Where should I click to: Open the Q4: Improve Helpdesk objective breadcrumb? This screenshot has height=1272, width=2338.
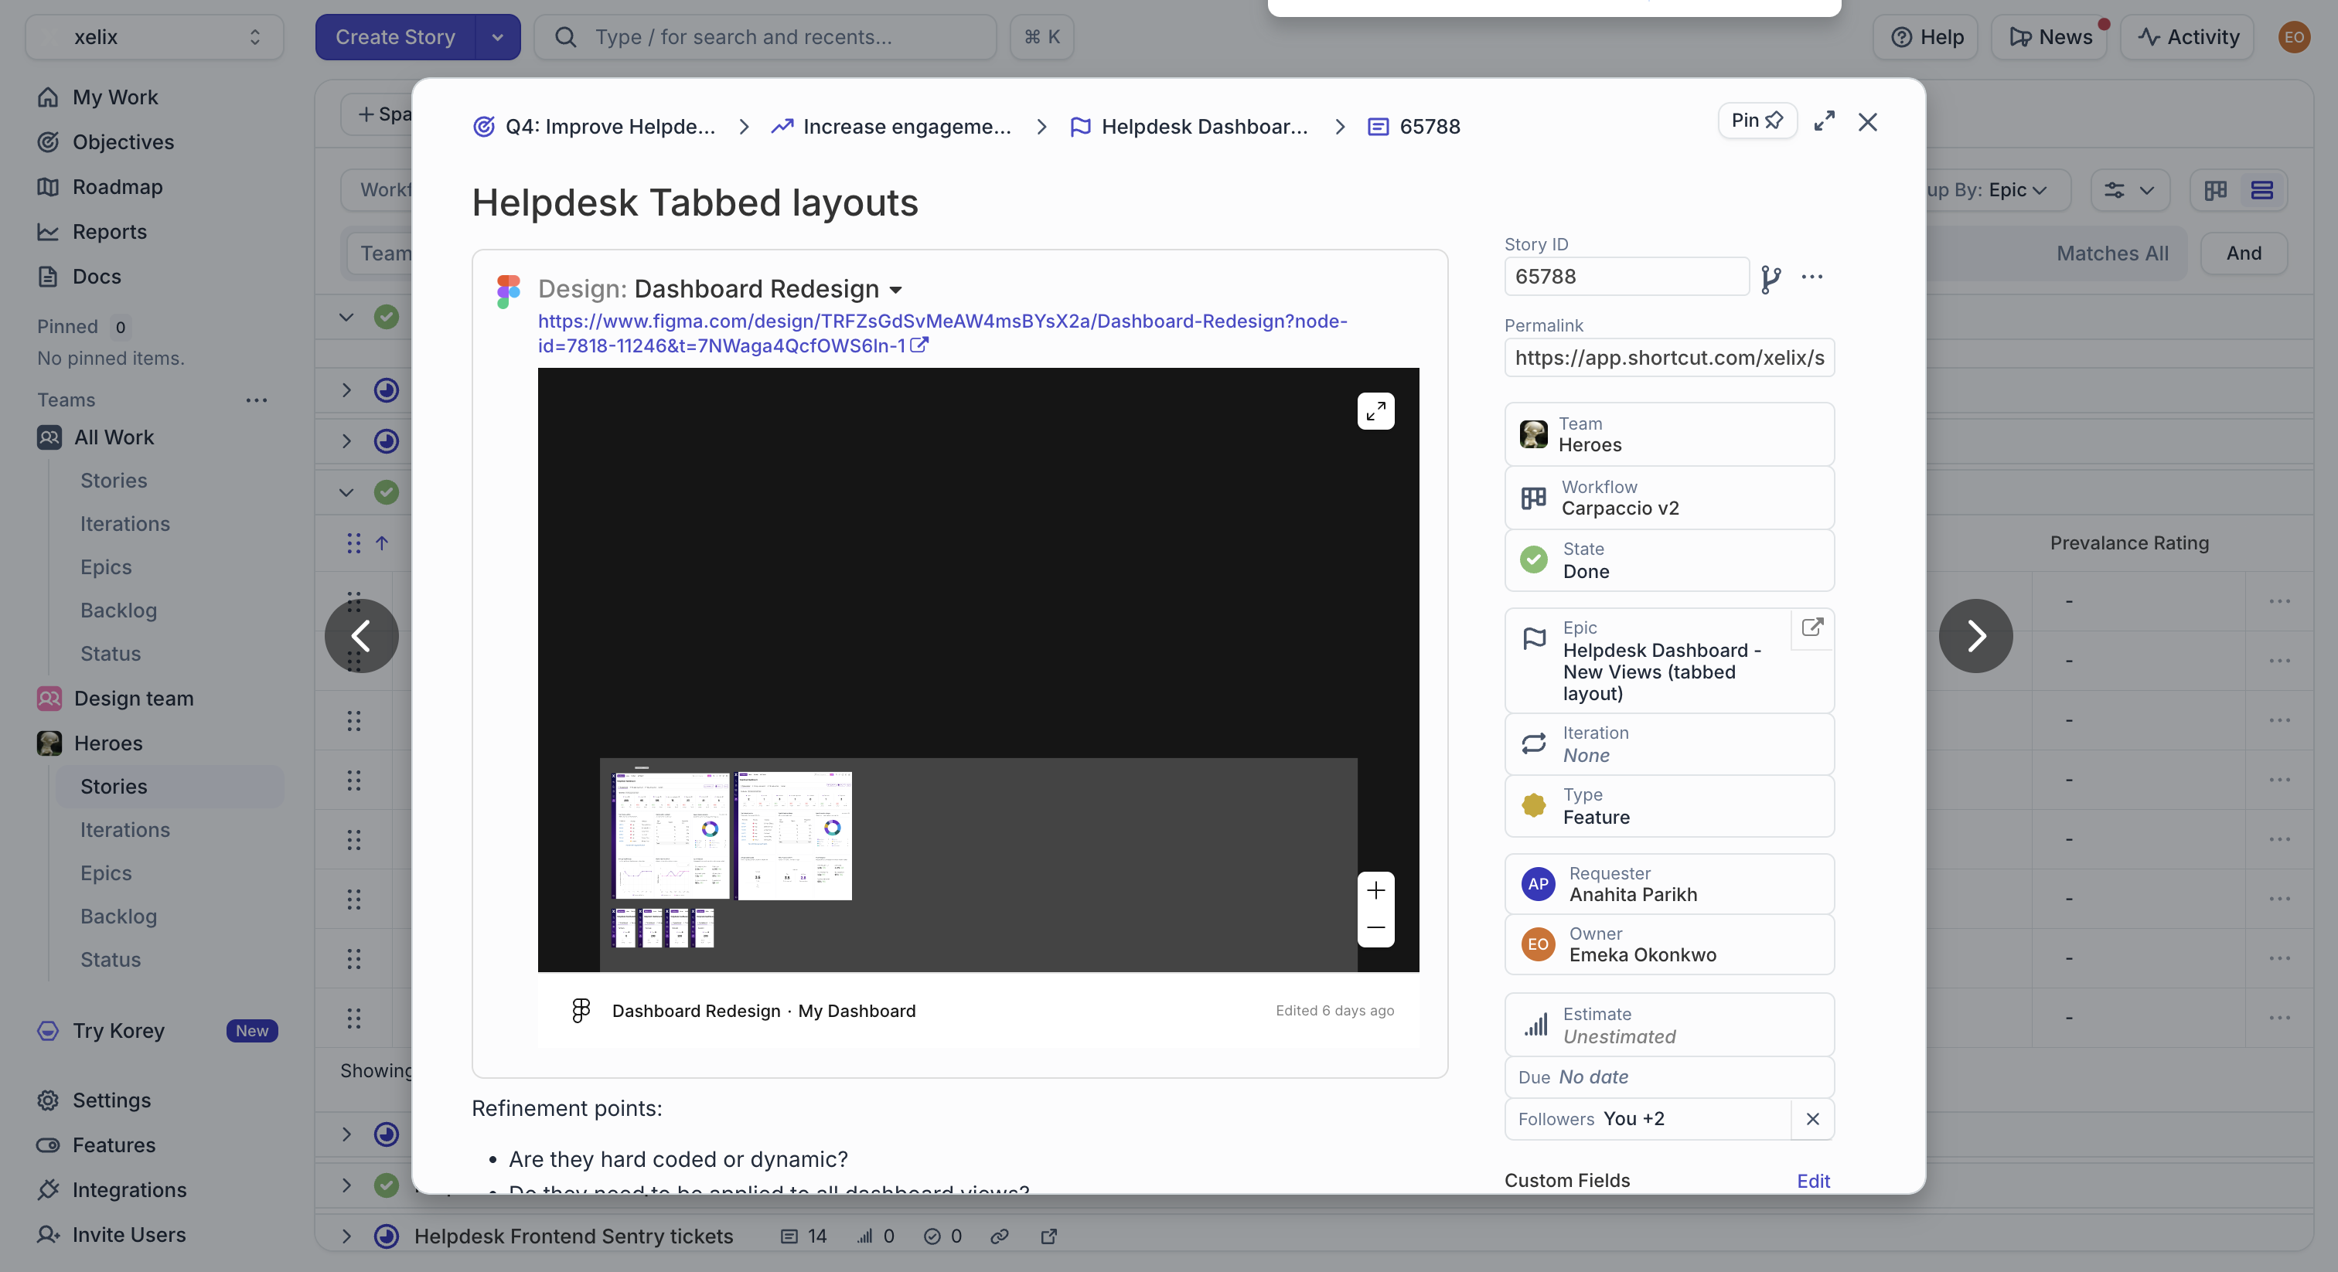point(594,127)
